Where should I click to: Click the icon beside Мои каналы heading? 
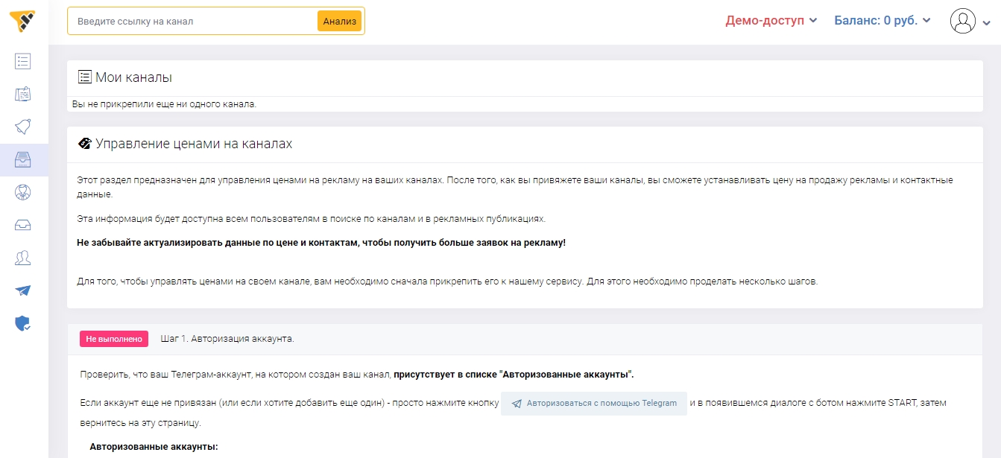pyautogui.click(x=84, y=76)
